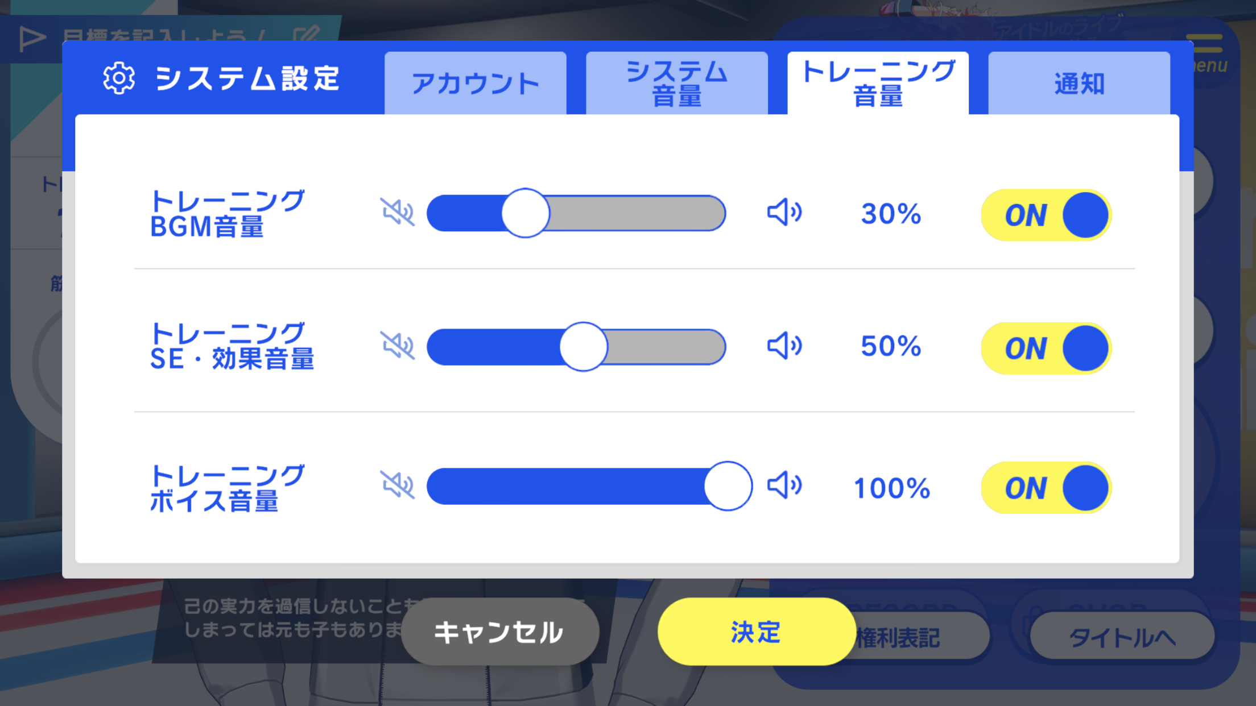Toggle training BGM ON switch
This screenshot has height=706, width=1256.
(x=1046, y=215)
